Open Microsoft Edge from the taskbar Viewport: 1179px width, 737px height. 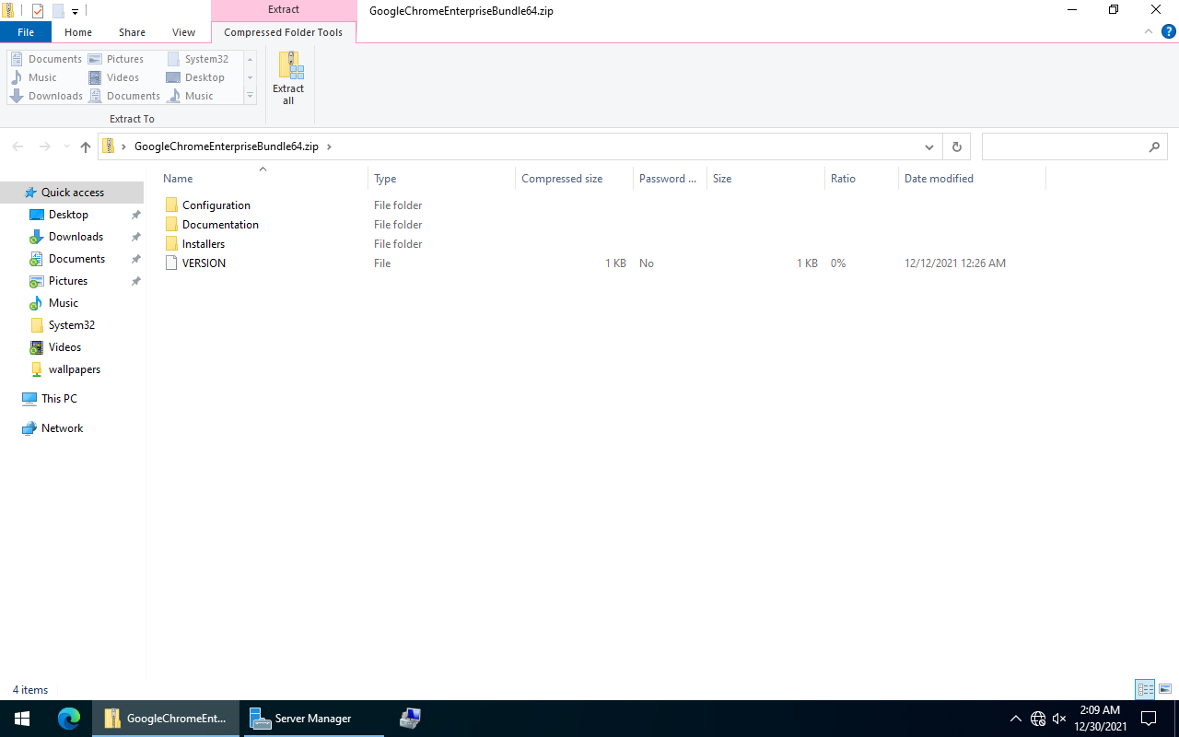pos(69,719)
